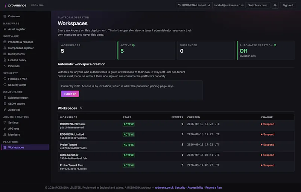Click the Evidence export file icon
This screenshot has height=192, width=301.
pos(5,98)
